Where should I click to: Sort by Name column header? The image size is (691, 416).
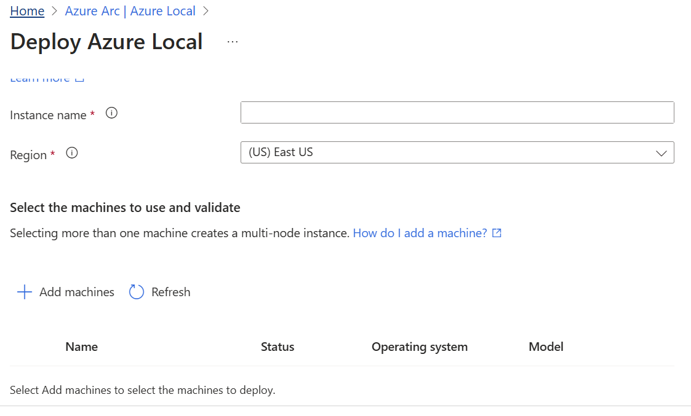coord(81,347)
